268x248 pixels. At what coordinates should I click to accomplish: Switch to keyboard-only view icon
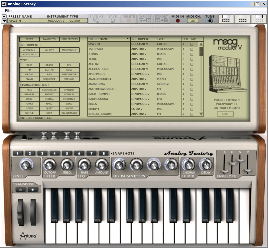(242, 19)
